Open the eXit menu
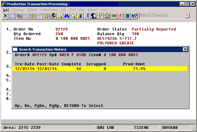The width and height of the screenshot is (197, 132). click(104, 10)
